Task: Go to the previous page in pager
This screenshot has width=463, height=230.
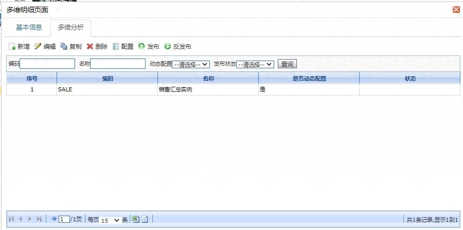Action: [21, 219]
